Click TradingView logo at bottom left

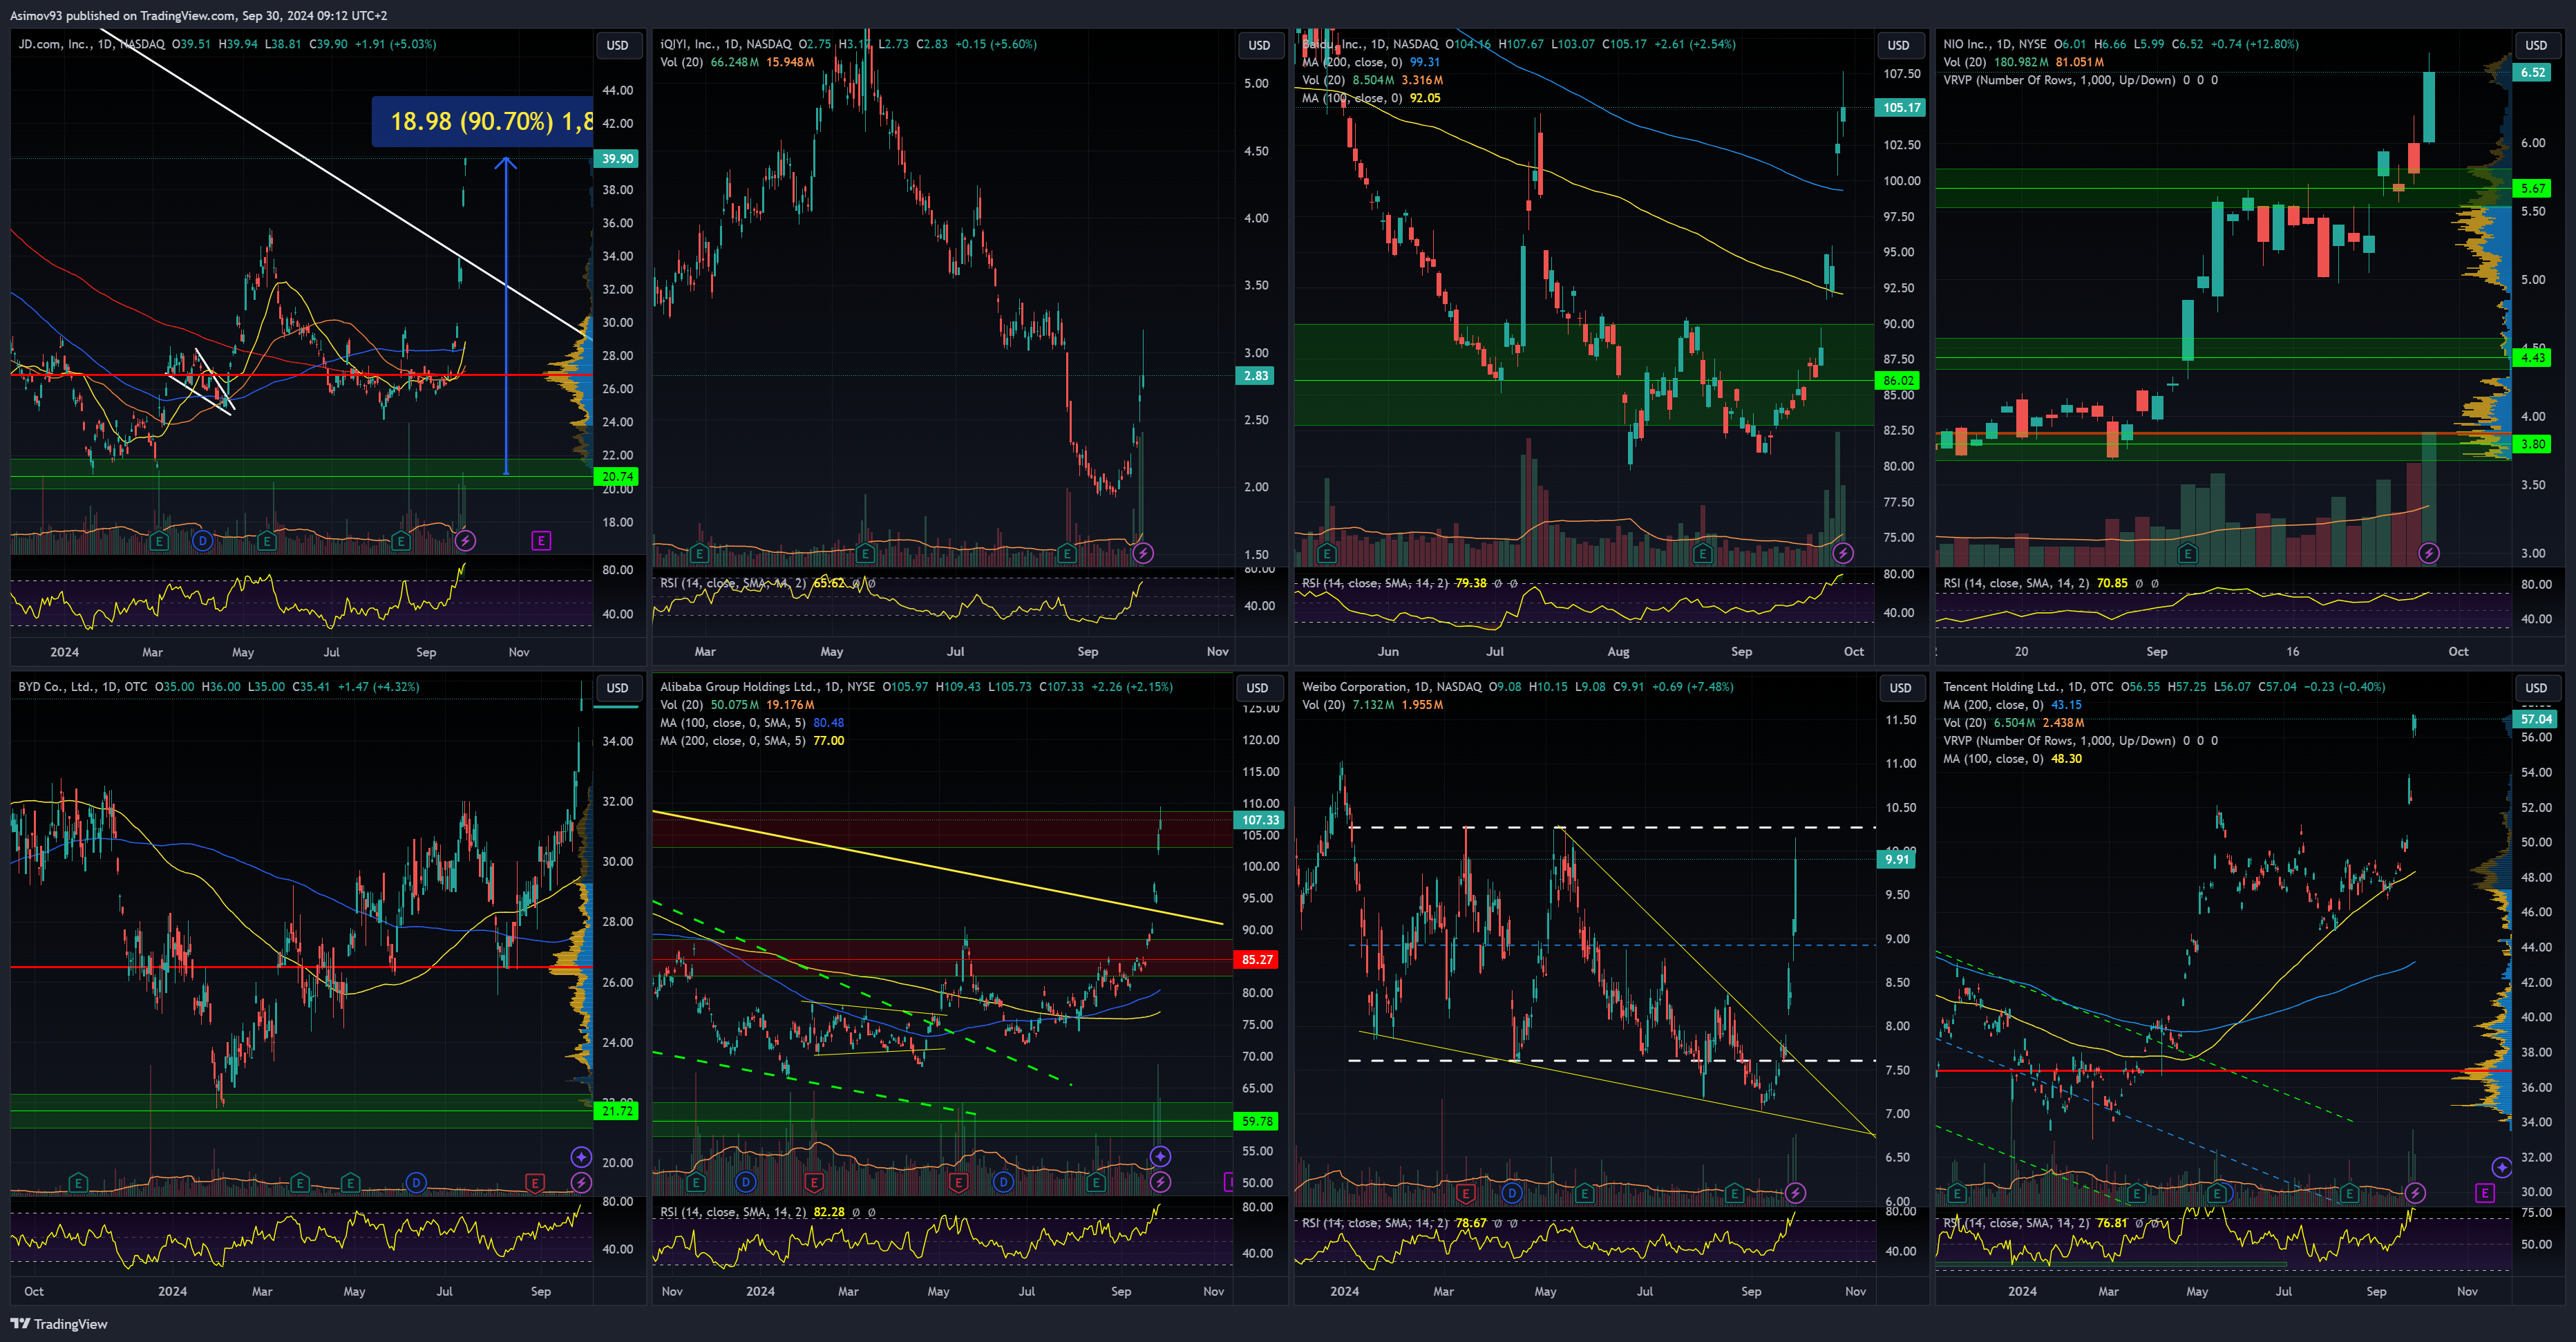(59, 1324)
